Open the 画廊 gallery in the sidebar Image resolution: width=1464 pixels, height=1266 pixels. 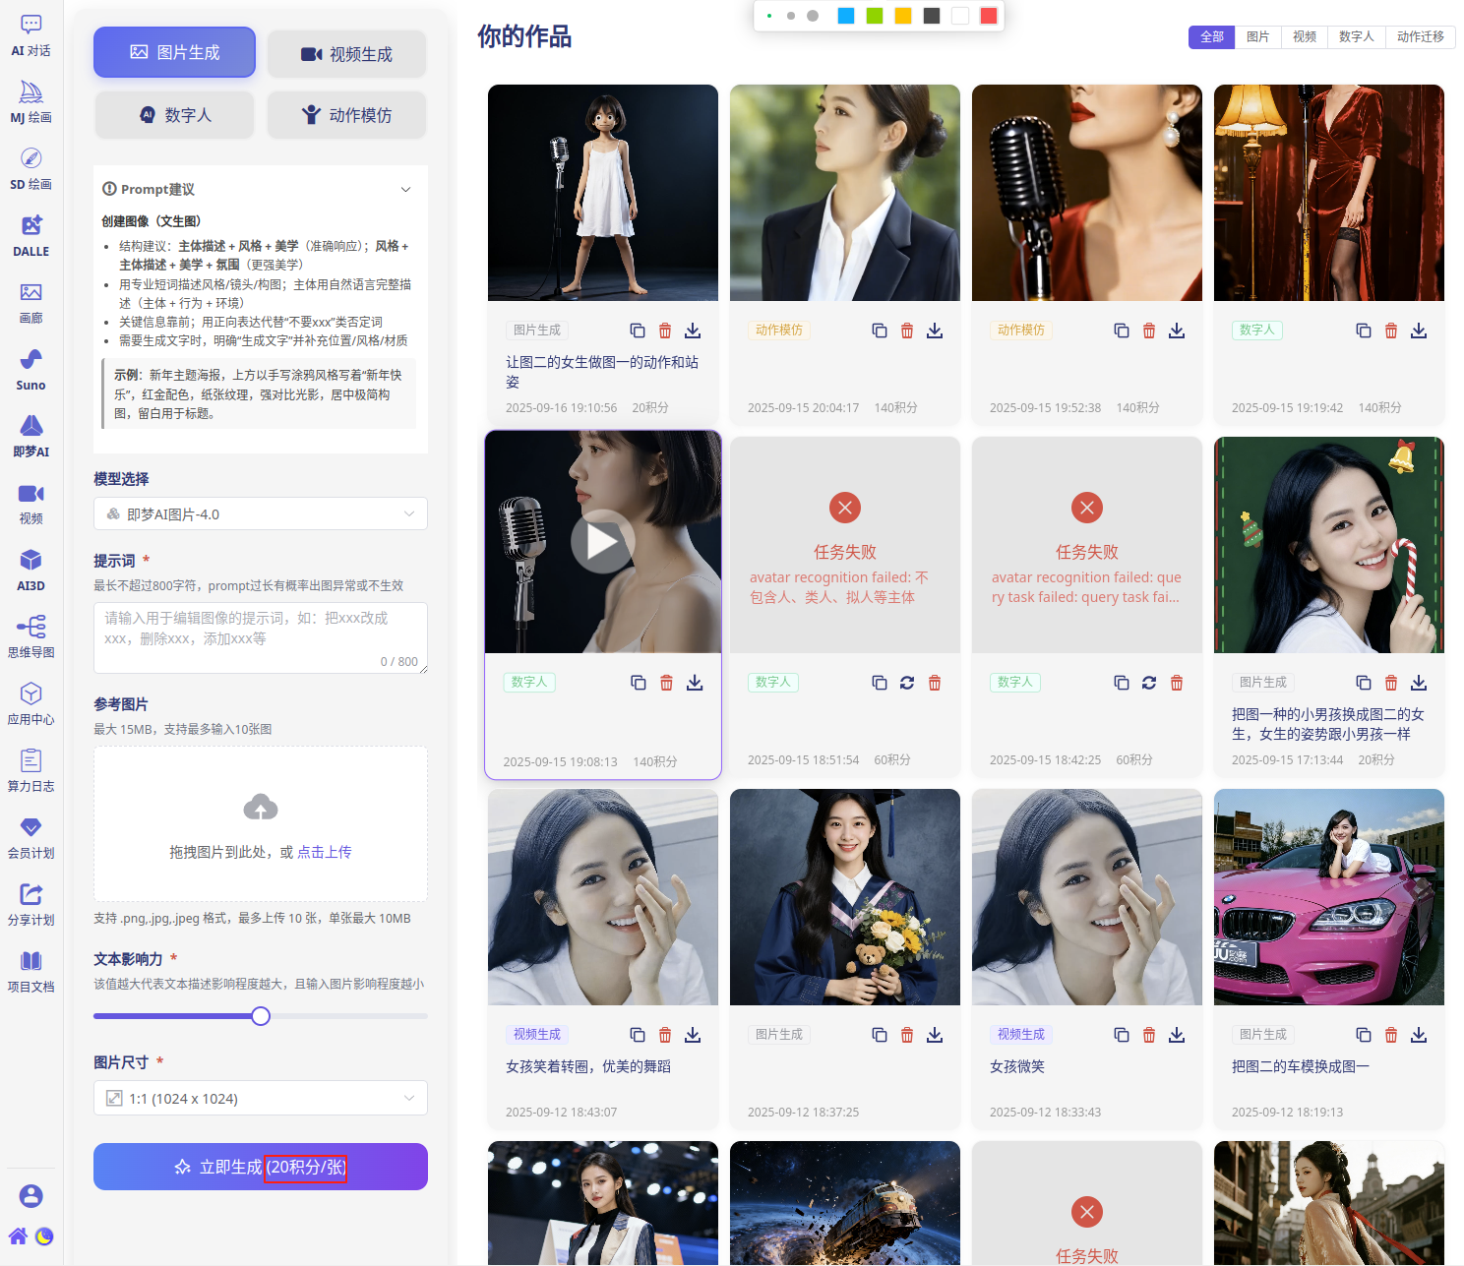(31, 303)
